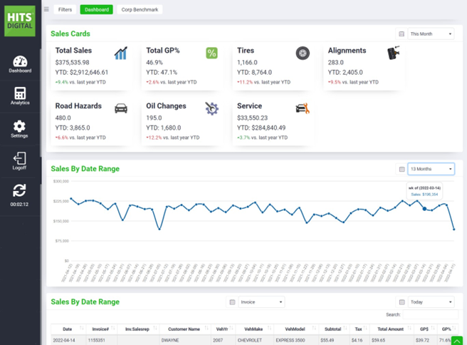Toggle the hamburger menu icon
The width and height of the screenshot is (467, 345).
coord(46,10)
